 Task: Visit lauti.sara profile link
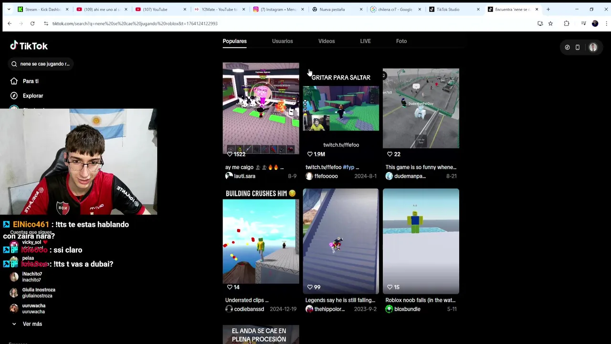click(x=244, y=176)
